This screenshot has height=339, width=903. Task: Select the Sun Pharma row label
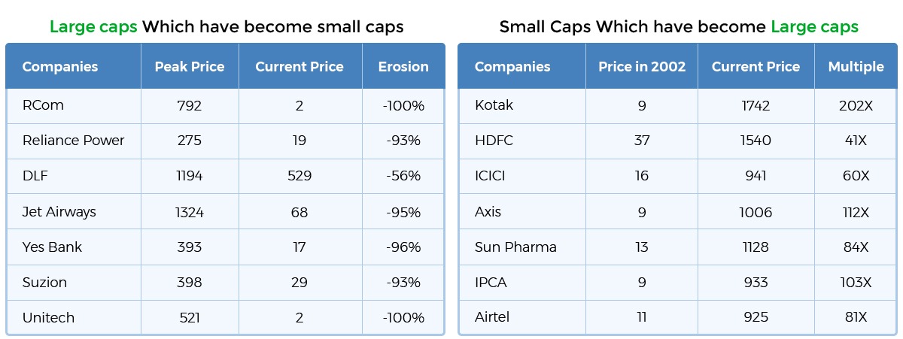(x=515, y=247)
